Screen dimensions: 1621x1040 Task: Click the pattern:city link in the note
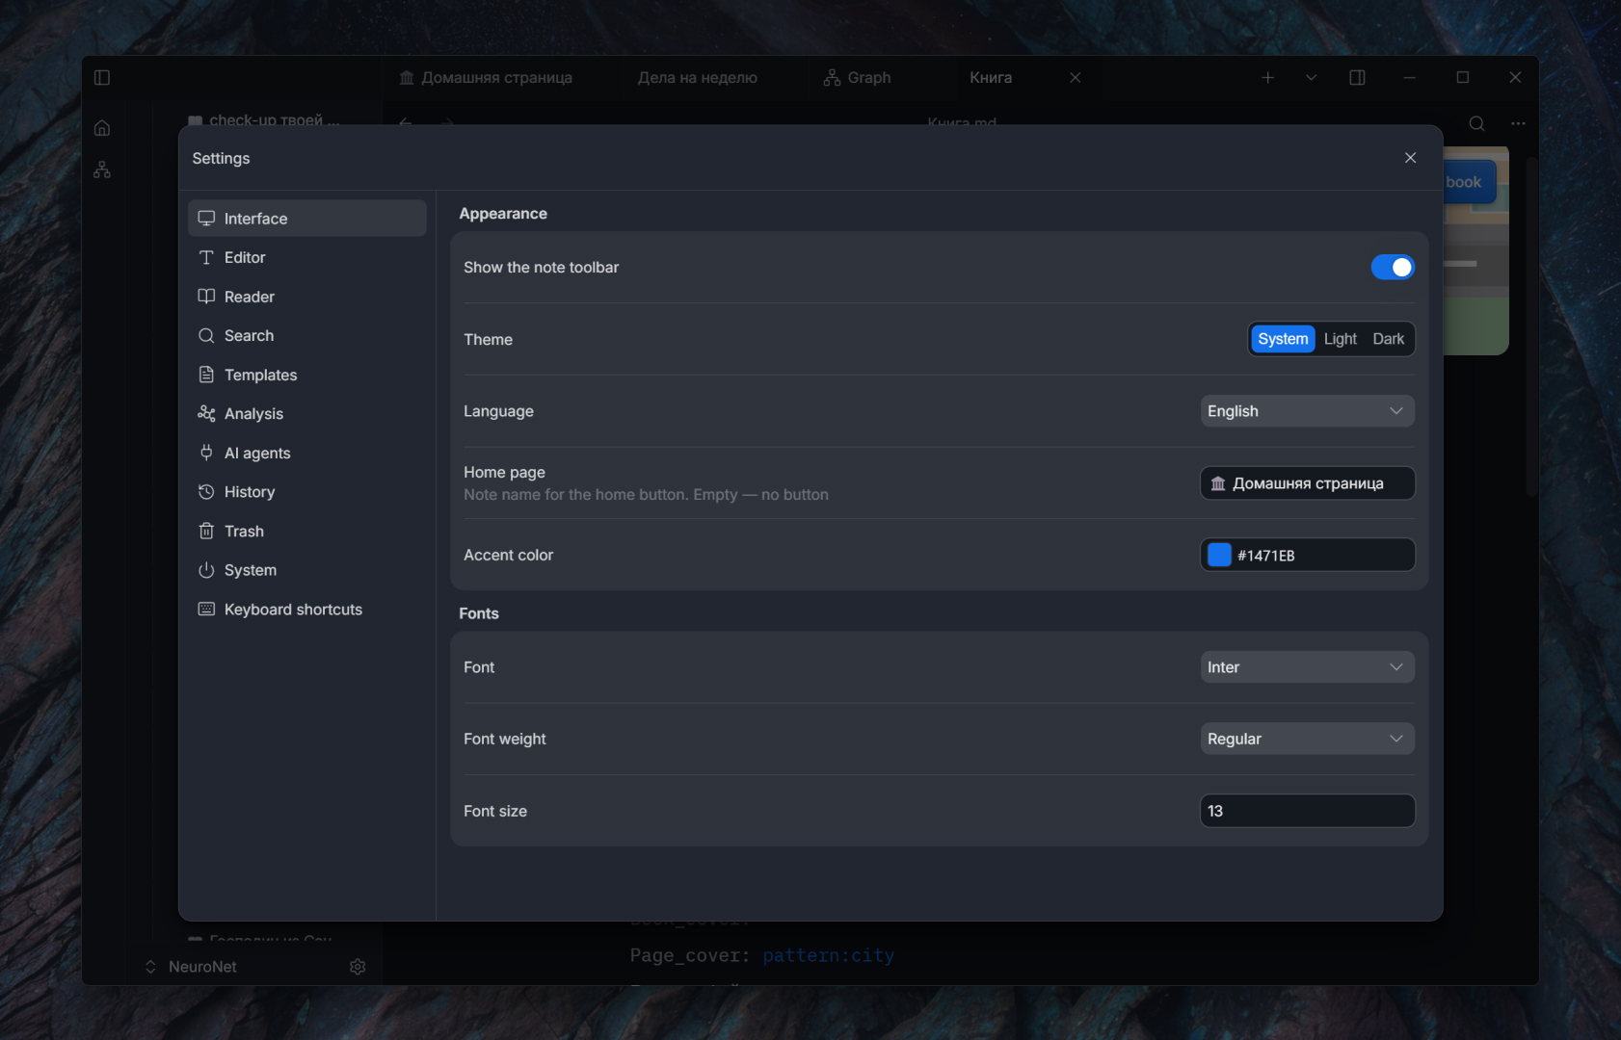828,955
